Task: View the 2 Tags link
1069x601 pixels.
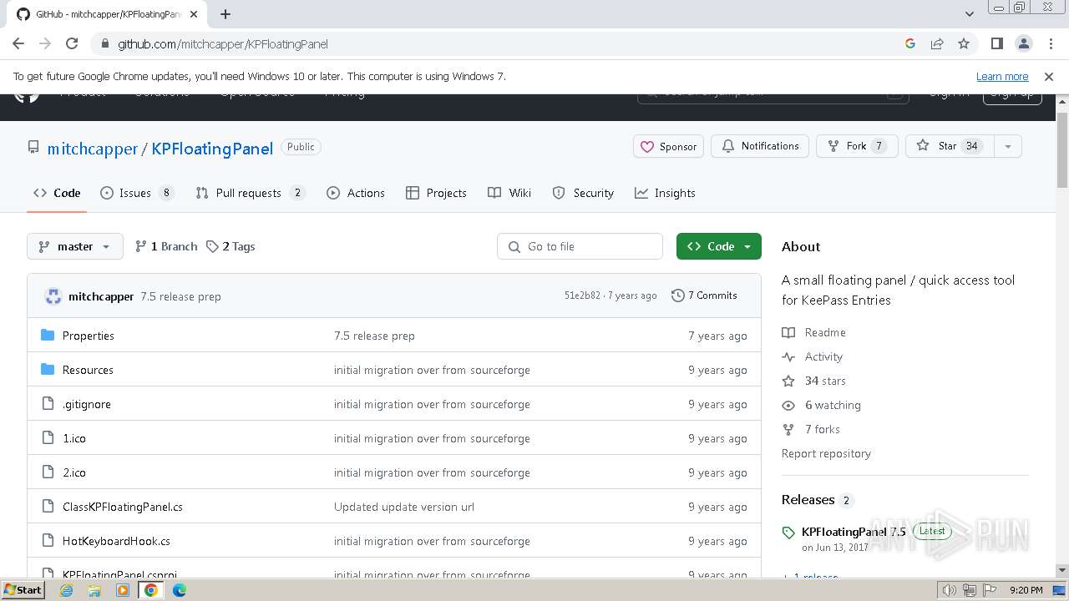Action: [x=231, y=246]
